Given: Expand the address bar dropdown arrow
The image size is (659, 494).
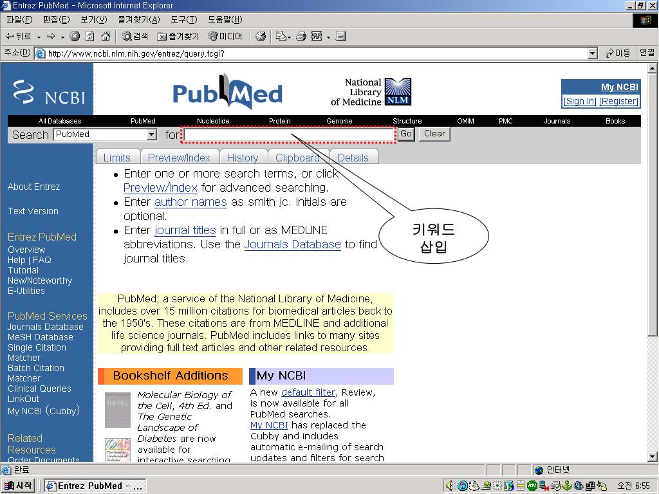Looking at the screenshot, I should [593, 53].
